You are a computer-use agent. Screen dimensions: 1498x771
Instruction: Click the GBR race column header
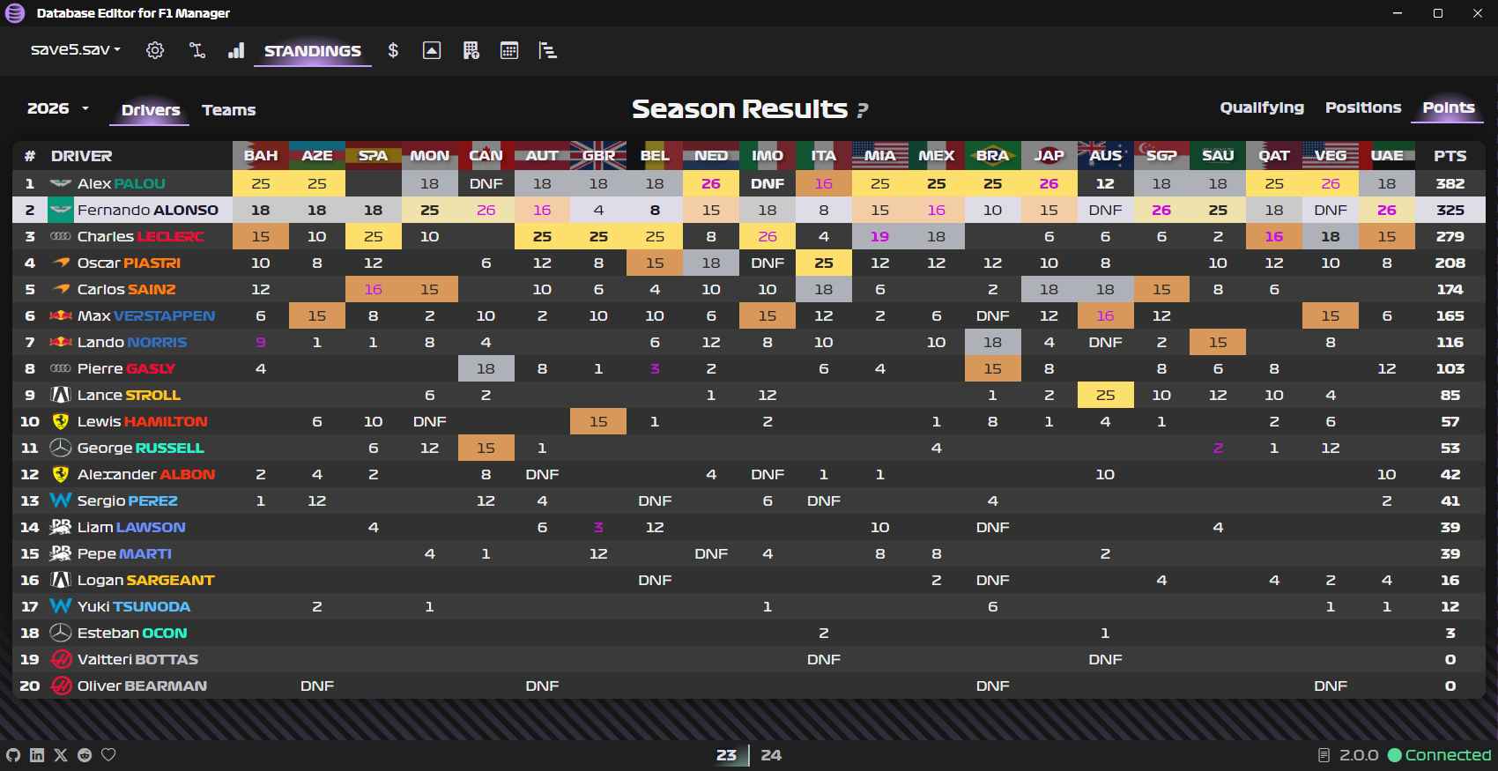[598, 156]
